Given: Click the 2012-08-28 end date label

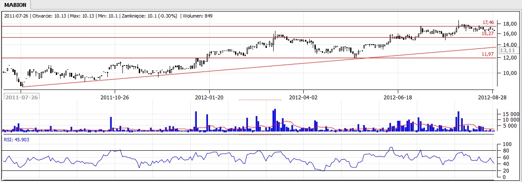Looking at the screenshot, I should (x=492, y=97).
